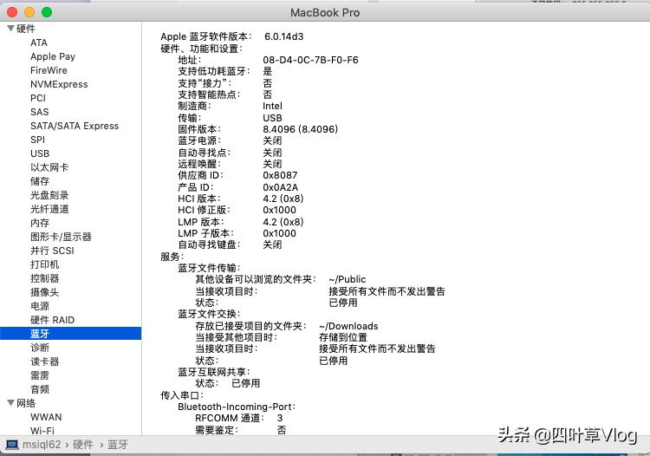
Task: Click the 网络 category label in sidebar
Action: pyautogui.click(x=26, y=403)
